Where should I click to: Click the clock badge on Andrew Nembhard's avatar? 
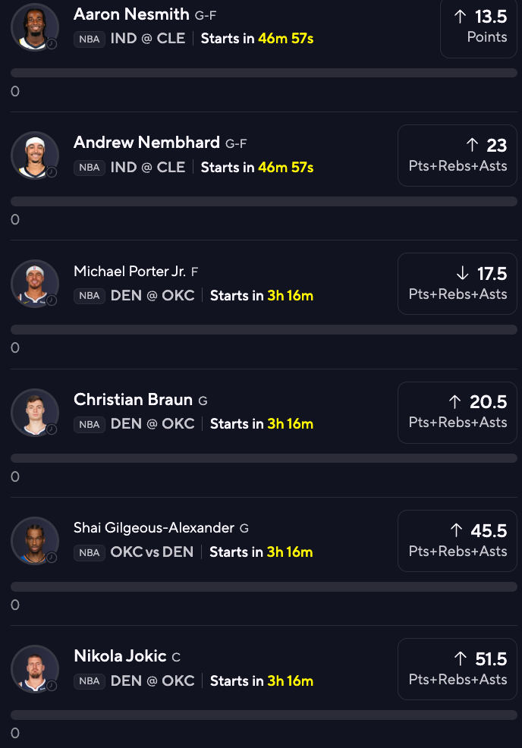tap(52, 172)
